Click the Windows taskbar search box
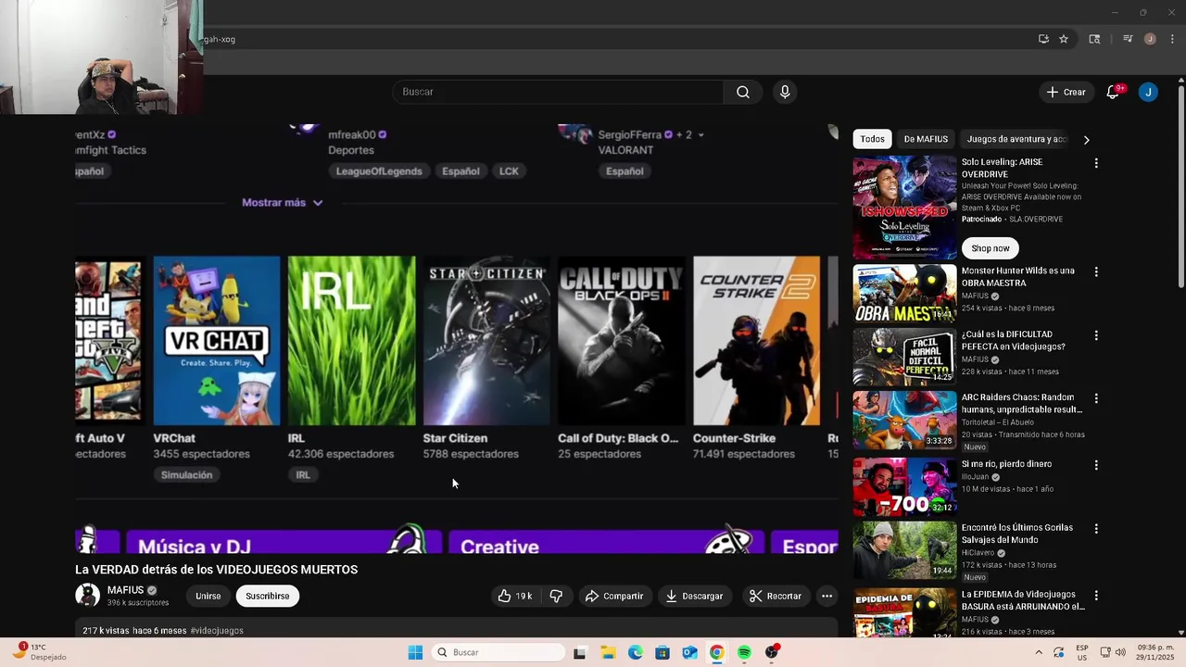Image resolution: width=1186 pixels, height=667 pixels. (499, 652)
